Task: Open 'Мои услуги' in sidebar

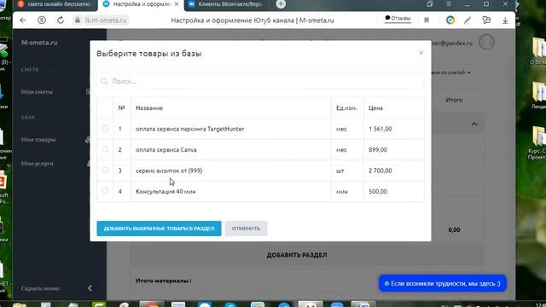Action: coord(38,164)
